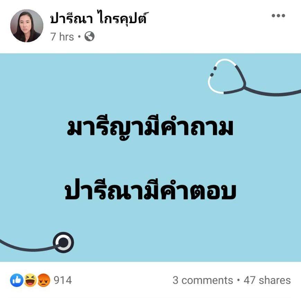The width and height of the screenshot is (301, 298).
Task: Click the Angry reaction icon
Action: tap(44, 280)
